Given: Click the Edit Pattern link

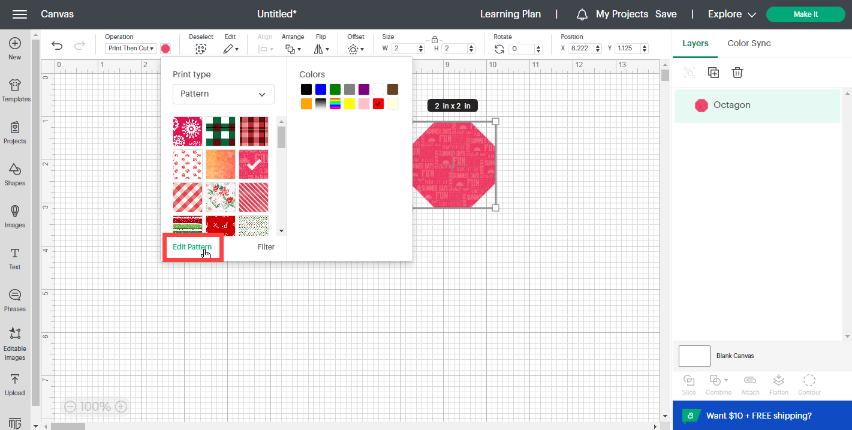Looking at the screenshot, I should click(x=192, y=246).
